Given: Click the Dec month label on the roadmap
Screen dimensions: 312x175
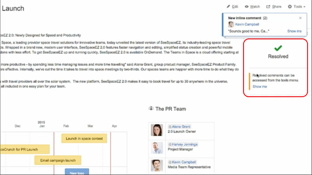Looking at the screenshot, I should [x=17, y=126].
